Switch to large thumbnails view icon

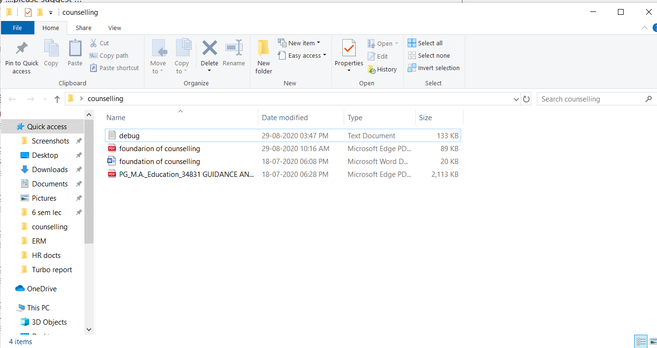[x=653, y=342]
